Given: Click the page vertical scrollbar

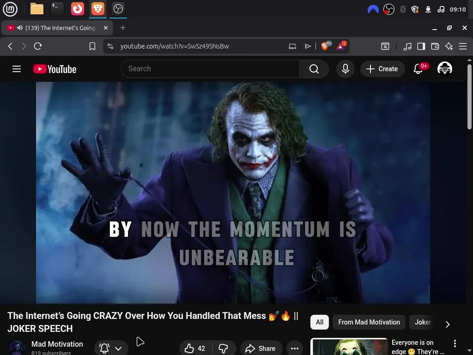Looking at the screenshot, I should 470,97.
